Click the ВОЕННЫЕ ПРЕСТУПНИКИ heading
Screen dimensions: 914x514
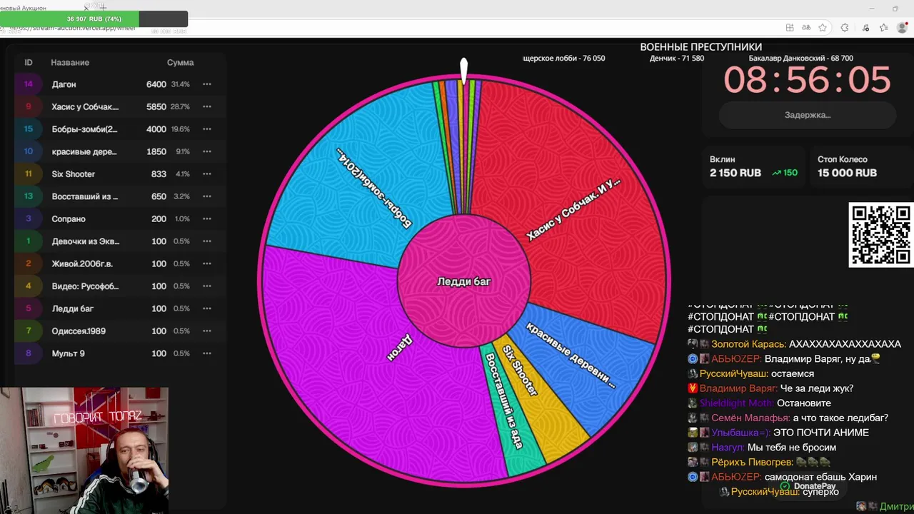[x=700, y=47]
